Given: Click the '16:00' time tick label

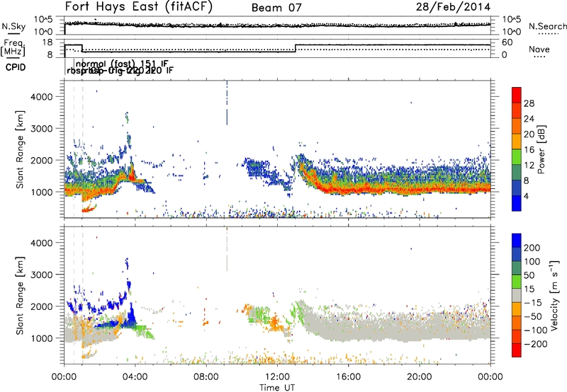Looking at the screenshot, I should coord(348,376).
